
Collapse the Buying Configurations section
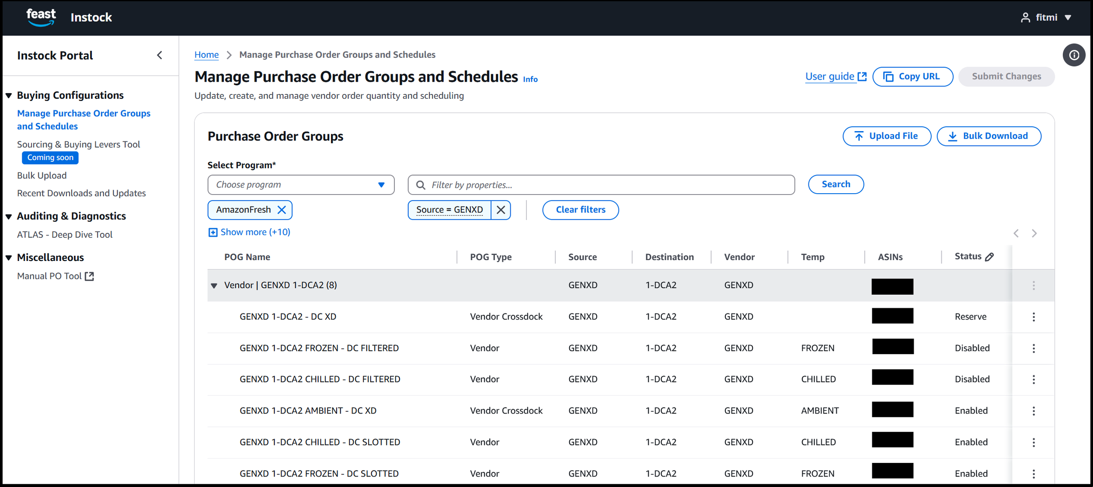[9, 95]
